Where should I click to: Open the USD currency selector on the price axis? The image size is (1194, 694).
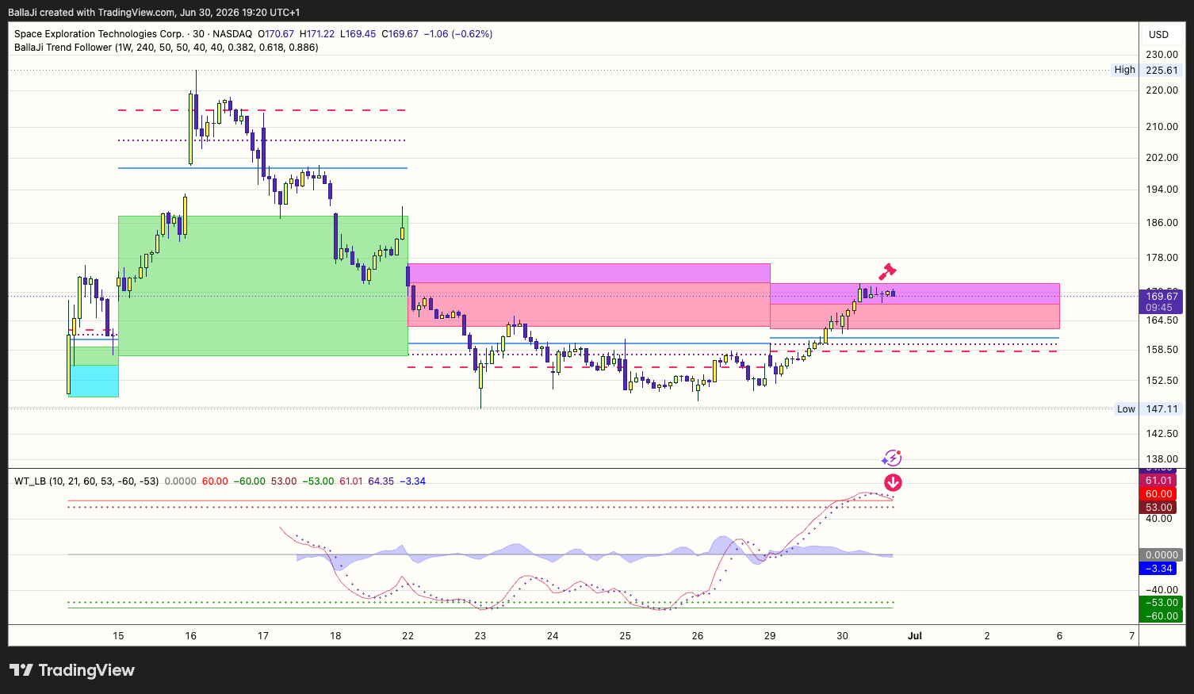(x=1158, y=34)
